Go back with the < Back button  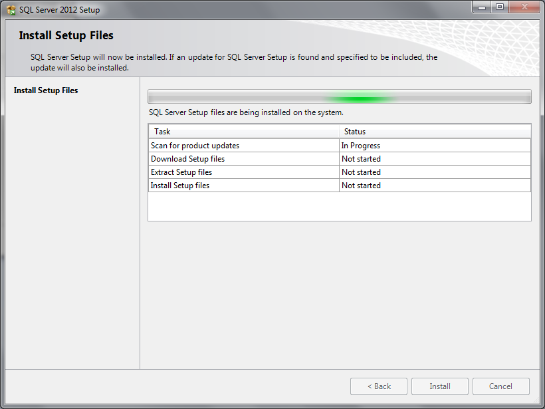(379, 386)
